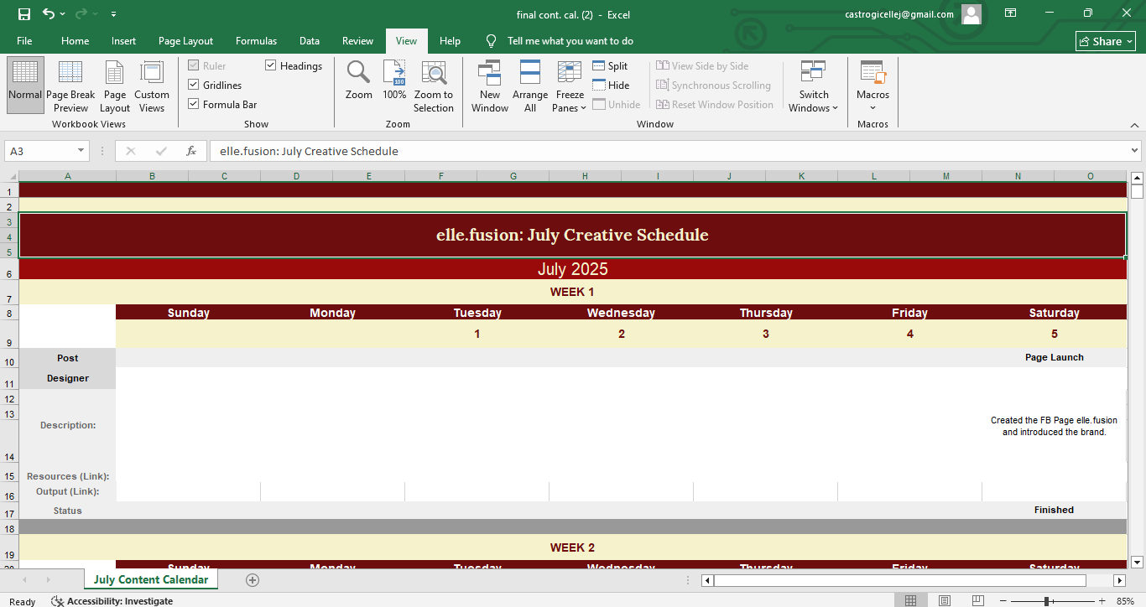The width and height of the screenshot is (1146, 607).
Task: Click cancel X in formula bar
Action: (x=131, y=151)
